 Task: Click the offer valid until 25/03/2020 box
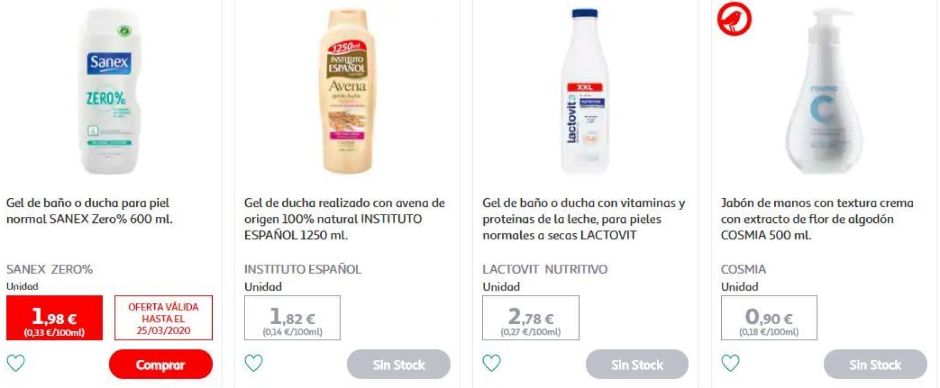pos(164,318)
